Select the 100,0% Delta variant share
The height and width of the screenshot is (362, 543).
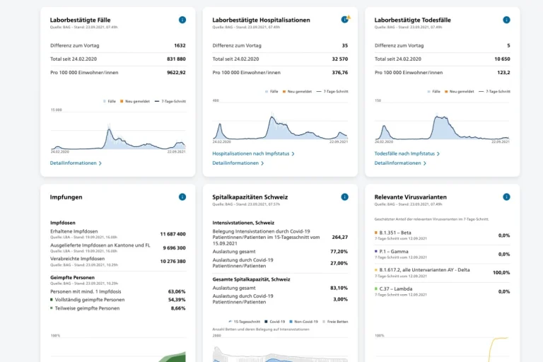(501, 273)
